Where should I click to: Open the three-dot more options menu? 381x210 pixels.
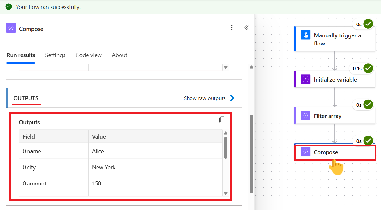(x=232, y=28)
